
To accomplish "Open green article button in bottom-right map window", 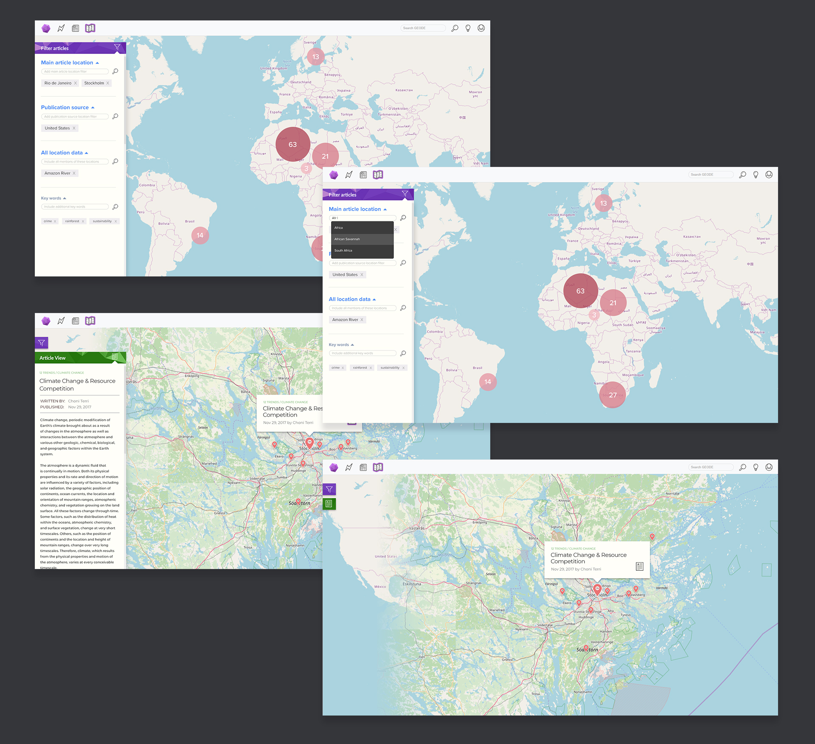I will 329,504.
